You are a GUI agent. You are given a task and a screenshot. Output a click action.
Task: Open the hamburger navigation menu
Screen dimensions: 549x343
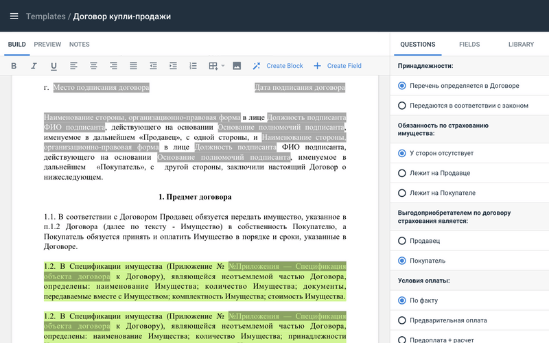[x=14, y=16]
